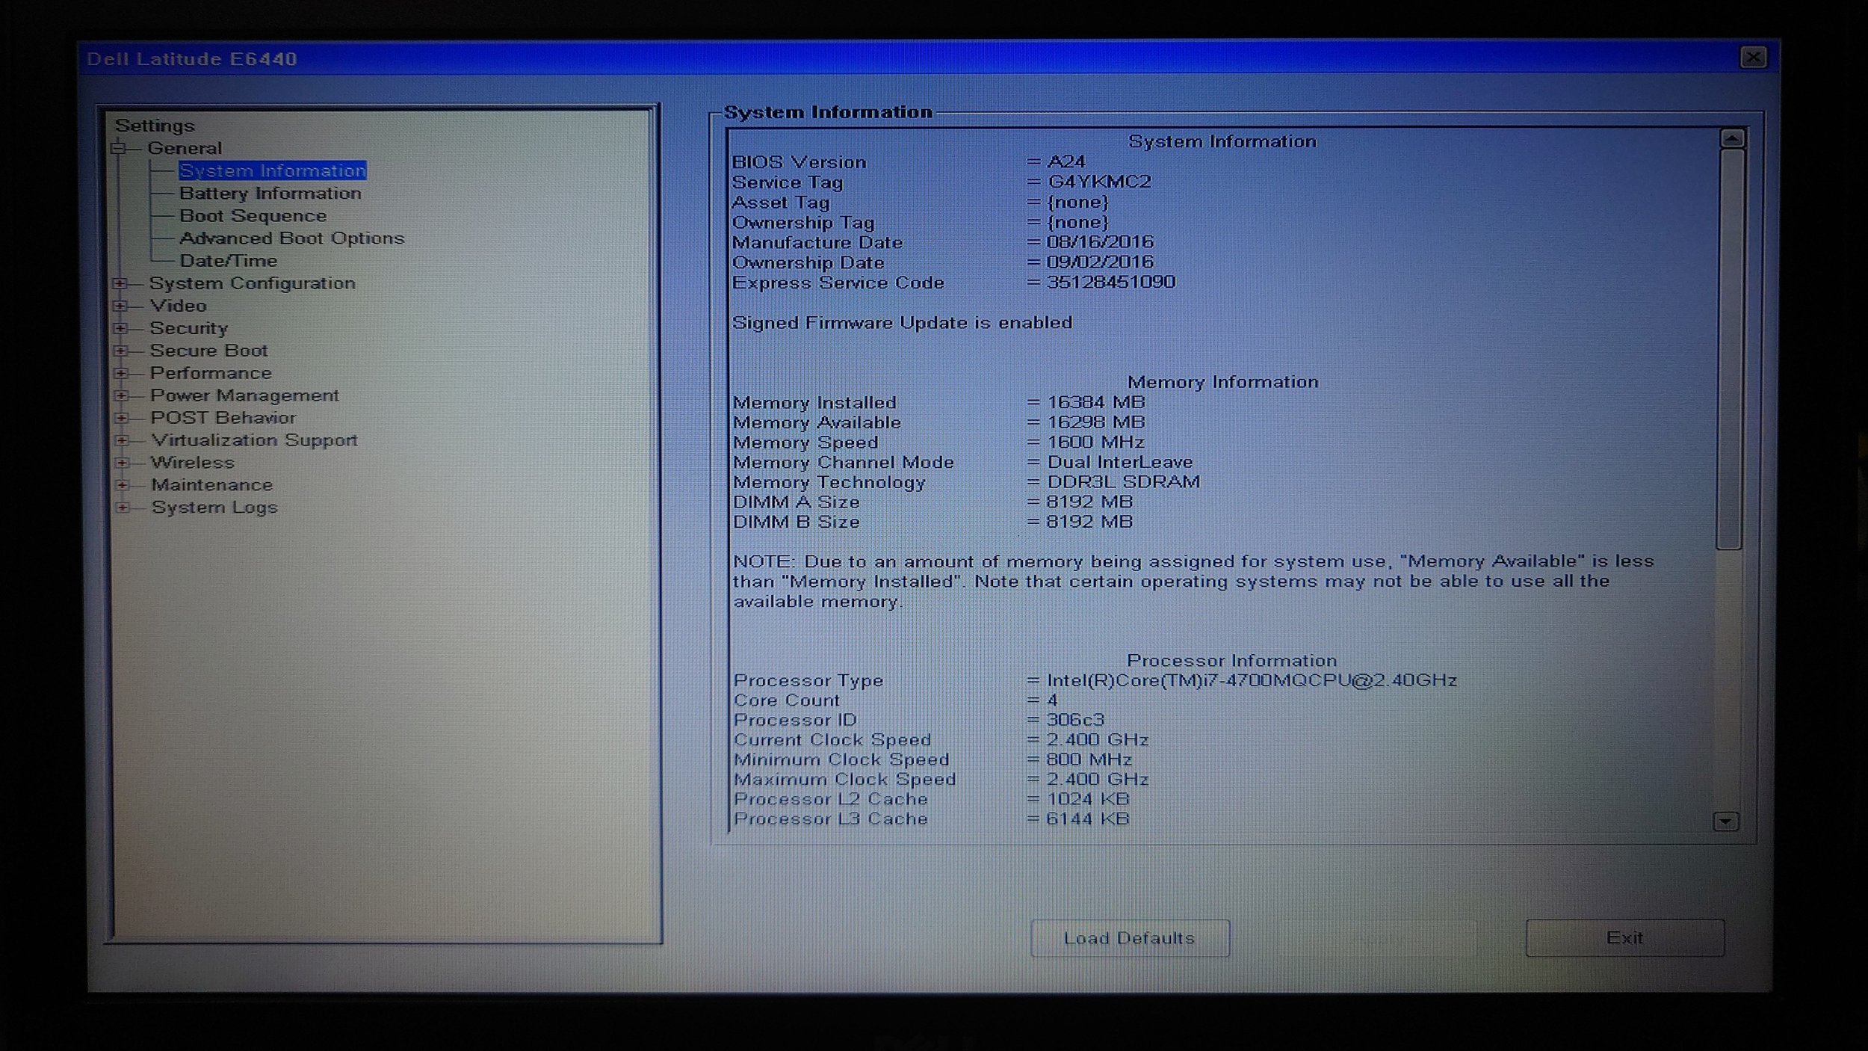Expand the Video settings node

click(120, 306)
